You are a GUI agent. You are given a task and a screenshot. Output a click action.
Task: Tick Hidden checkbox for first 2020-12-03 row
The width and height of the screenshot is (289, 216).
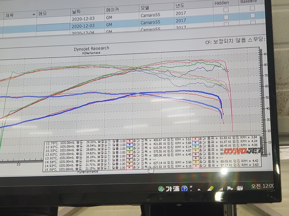226,10
